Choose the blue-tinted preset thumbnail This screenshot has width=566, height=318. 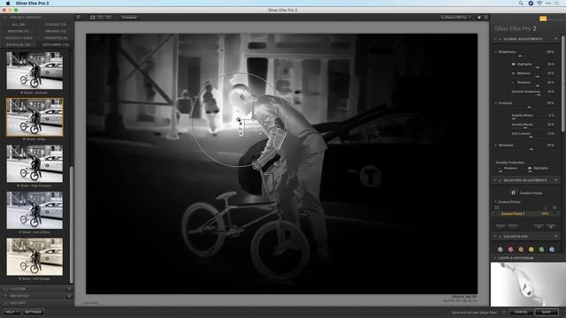coord(34,210)
